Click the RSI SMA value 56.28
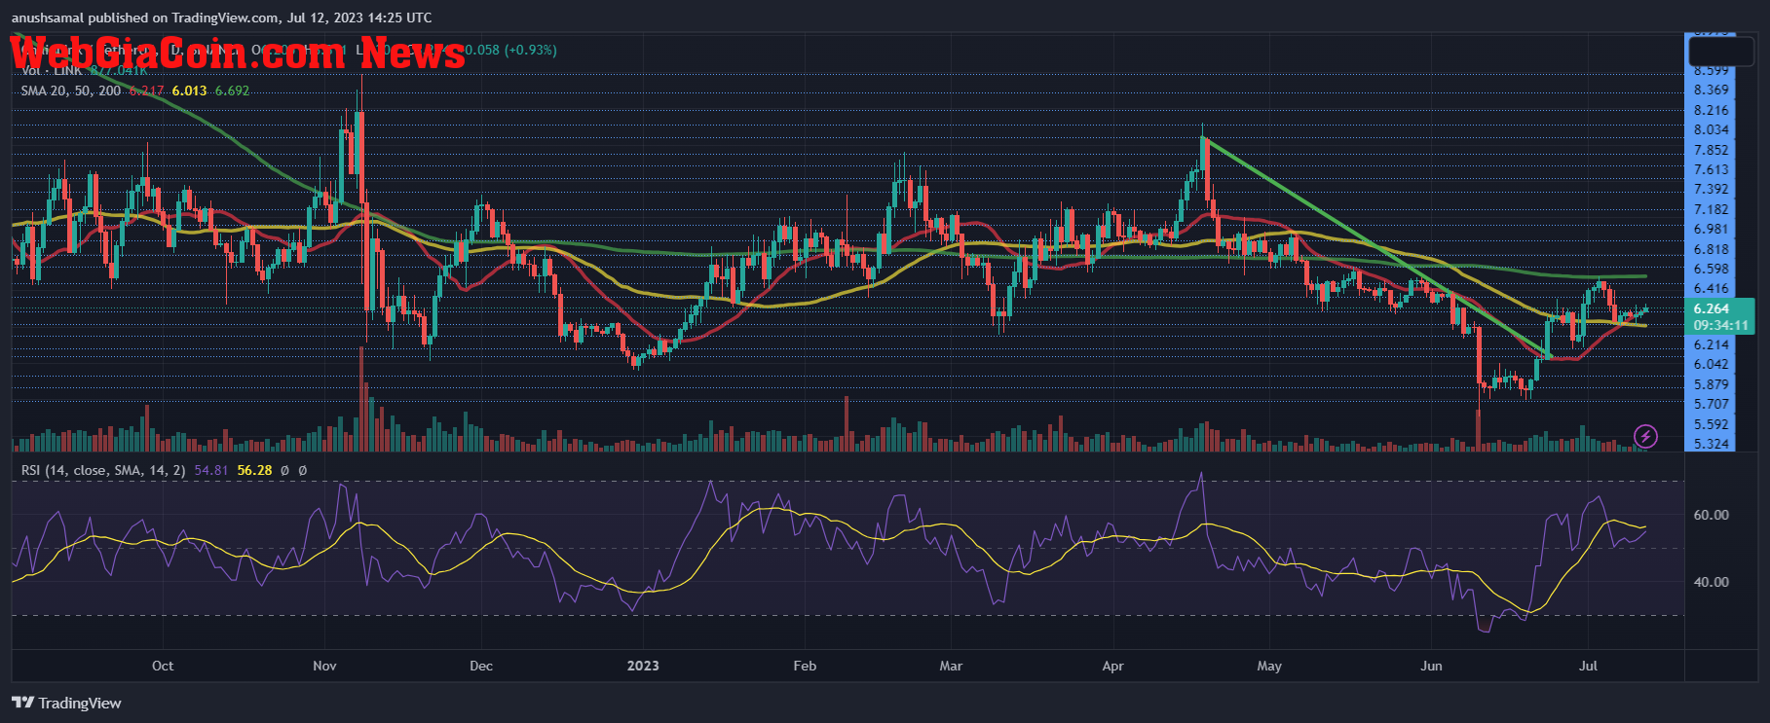 pyautogui.click(x=254, y=470)
